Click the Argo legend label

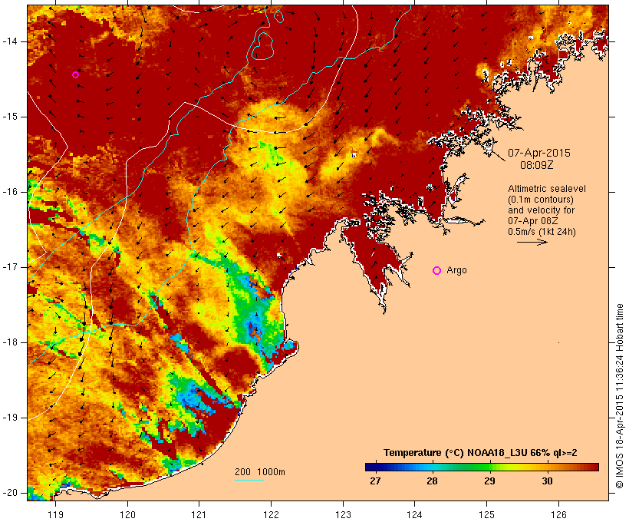pyautogui.click(x=456, y=270)
